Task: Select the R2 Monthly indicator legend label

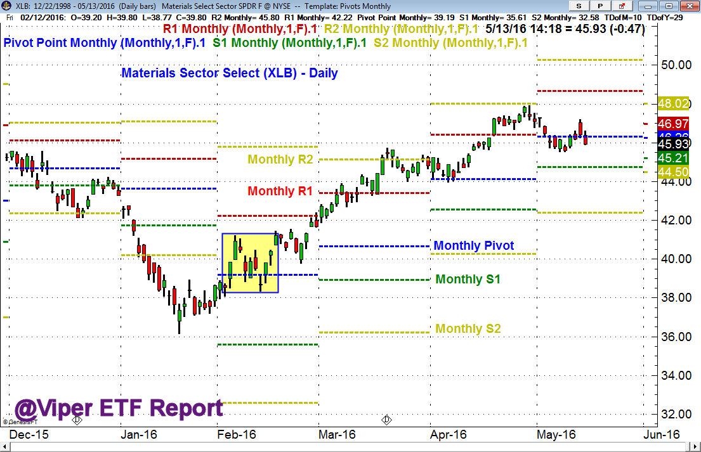Action: coord(401,29)
